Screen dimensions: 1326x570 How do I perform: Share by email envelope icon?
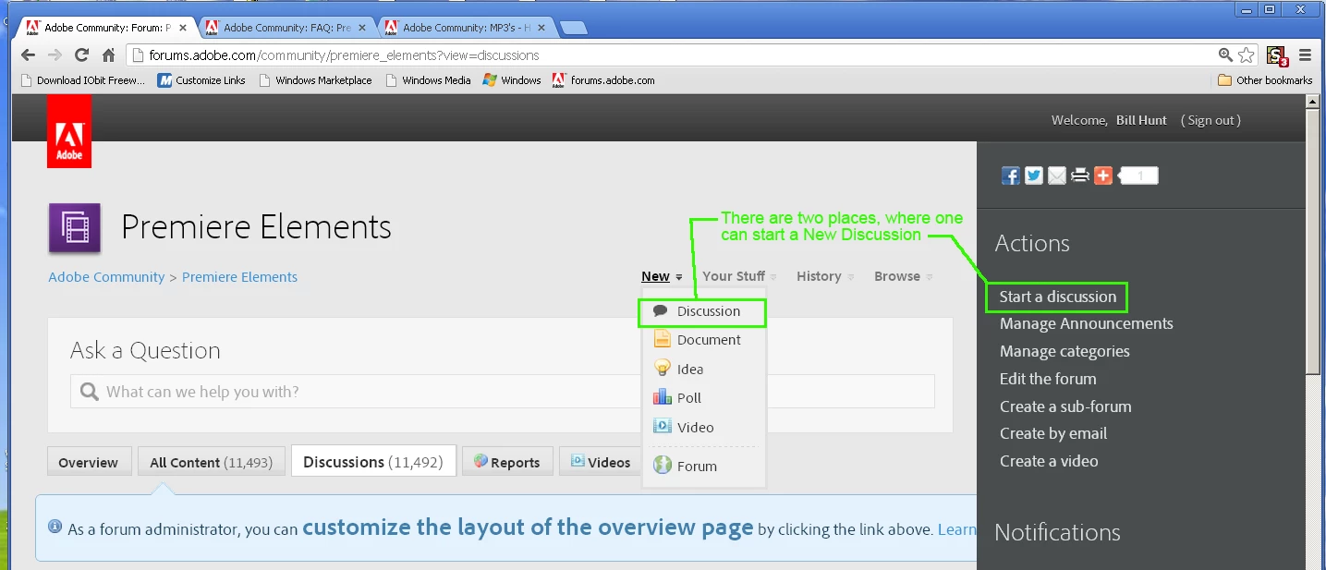[1057, 176]
